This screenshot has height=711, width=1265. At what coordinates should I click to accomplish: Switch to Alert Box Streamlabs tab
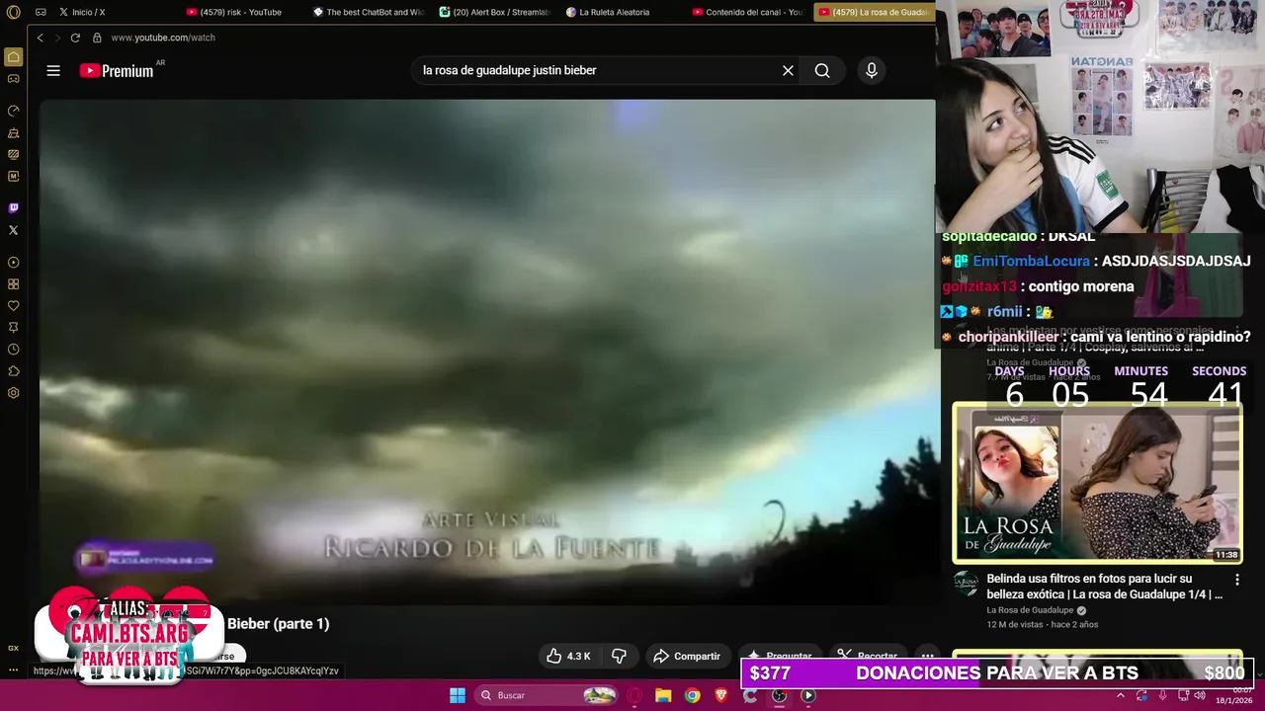[494, 12]
